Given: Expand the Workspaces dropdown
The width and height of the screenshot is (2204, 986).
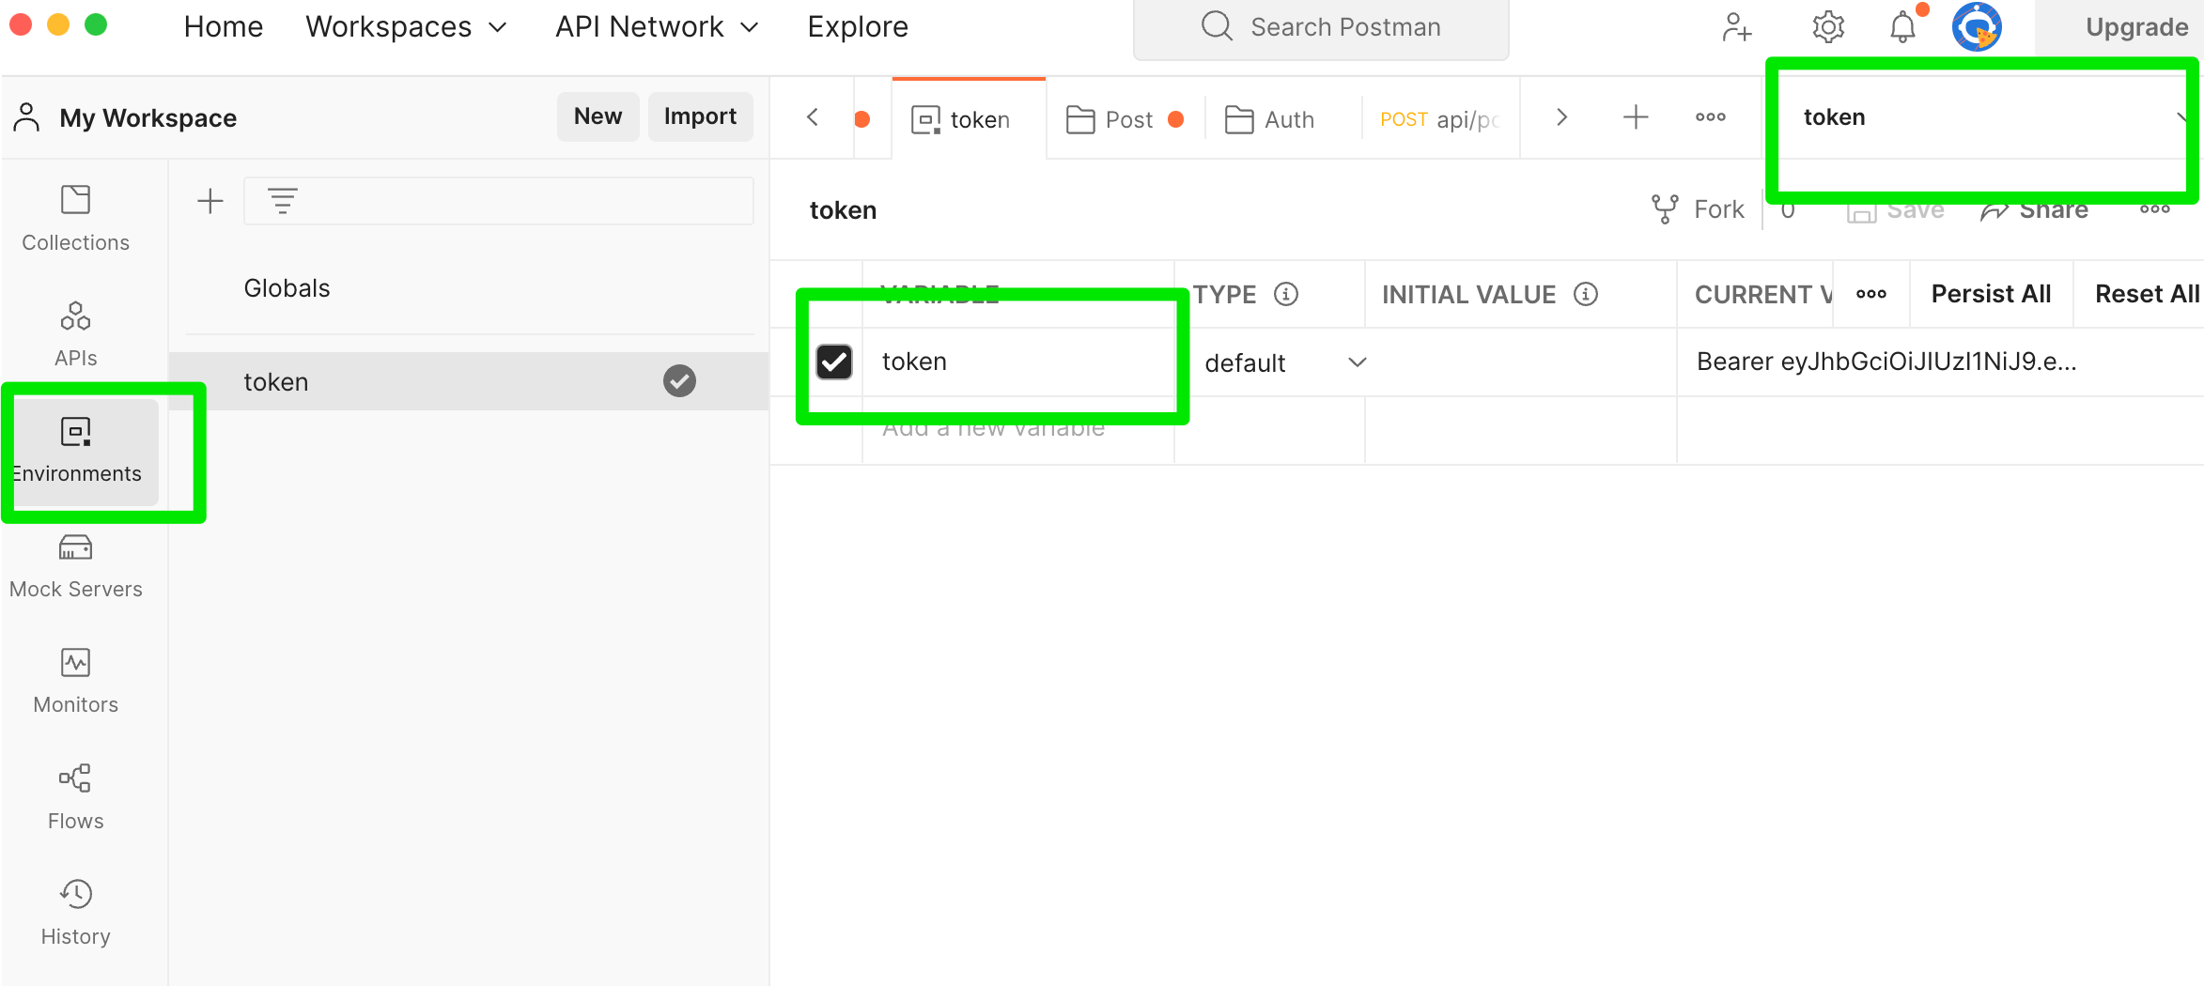Looking at the screenshot, I should [x=407, y=26].
